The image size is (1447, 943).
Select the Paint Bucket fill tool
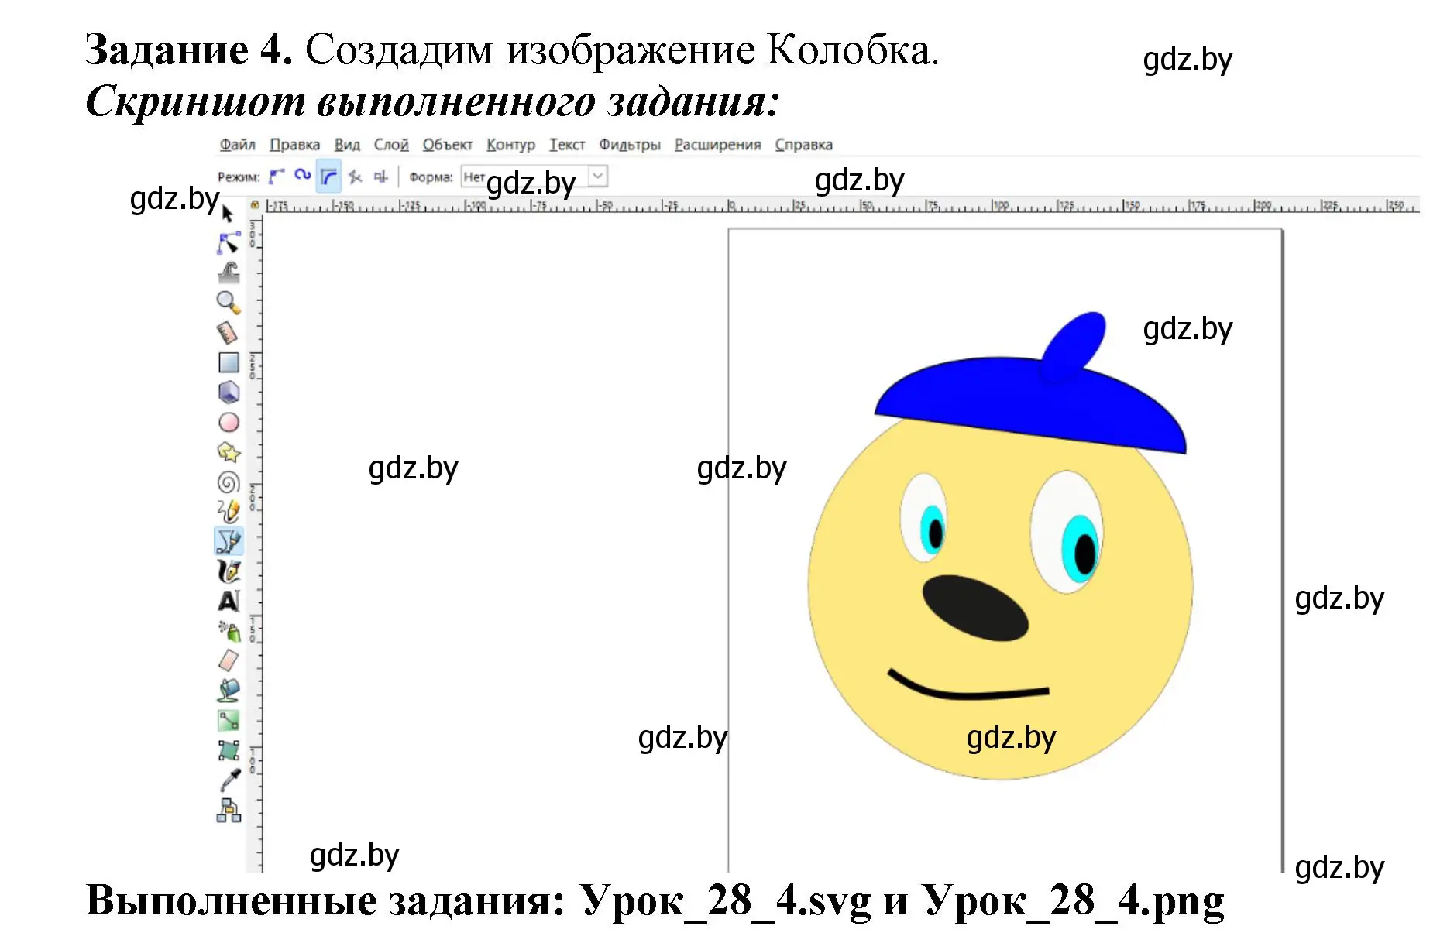(229, 690)
